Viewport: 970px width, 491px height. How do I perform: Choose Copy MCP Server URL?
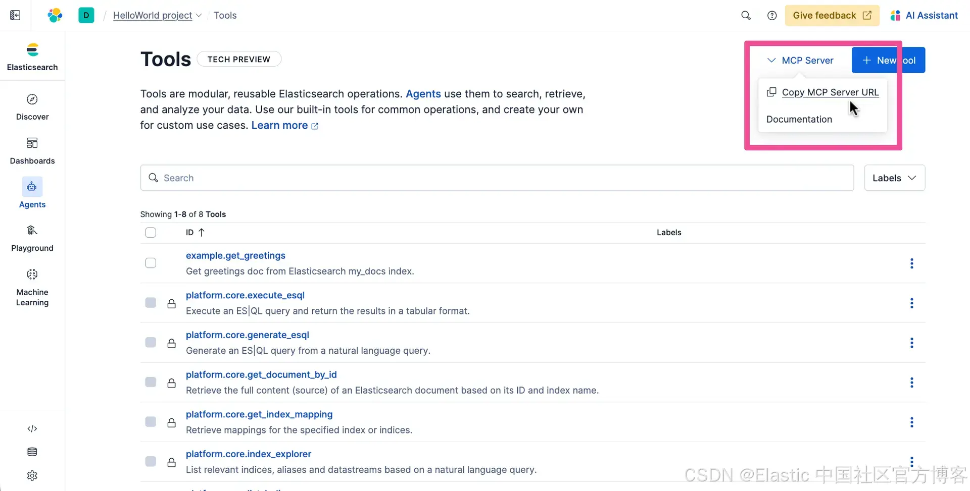pos(822,92)
